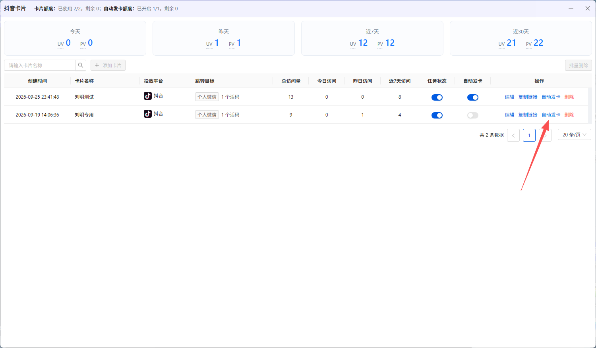Click 个人微信 tag in 刘明测试 row

207,97
